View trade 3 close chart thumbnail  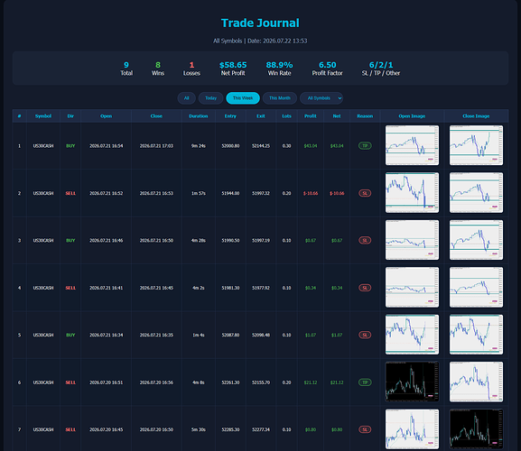(x=476, y=240)
